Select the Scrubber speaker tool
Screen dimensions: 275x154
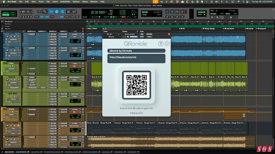coord(68,11)
